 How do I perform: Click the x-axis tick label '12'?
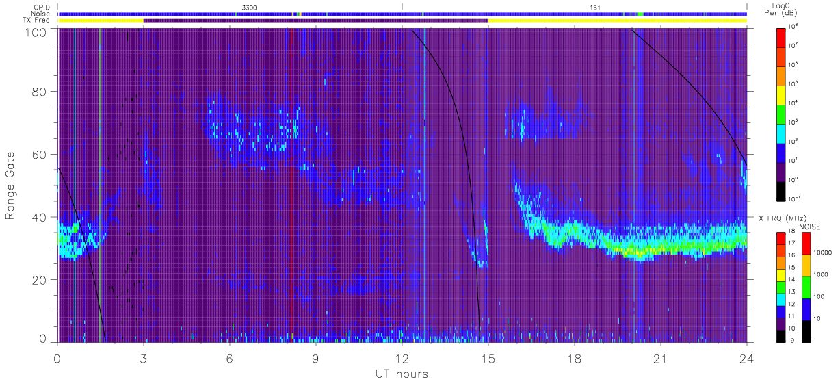402,358
